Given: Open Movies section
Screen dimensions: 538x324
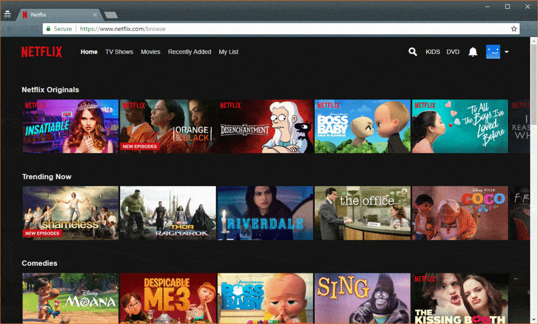Looking at the screenshot, I should [x=151, y=52].
